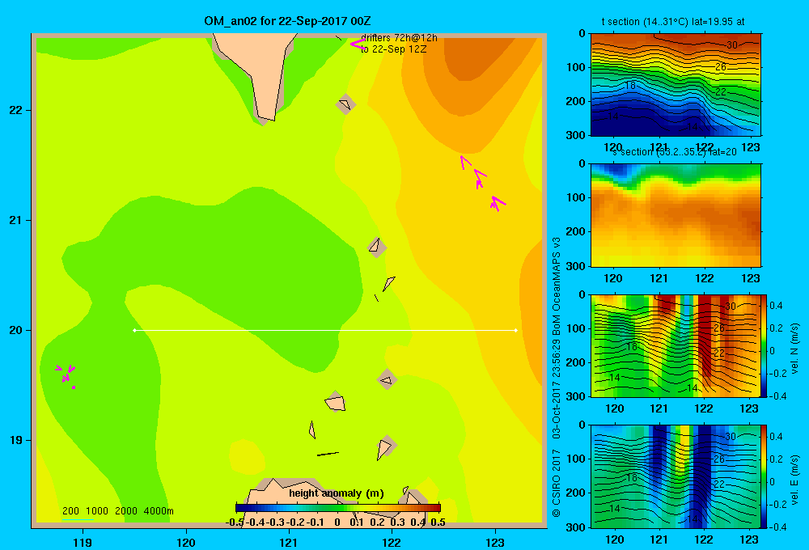Click the island near 122E 18.9N
Viewport: 809px width, 550px height.
385,447
